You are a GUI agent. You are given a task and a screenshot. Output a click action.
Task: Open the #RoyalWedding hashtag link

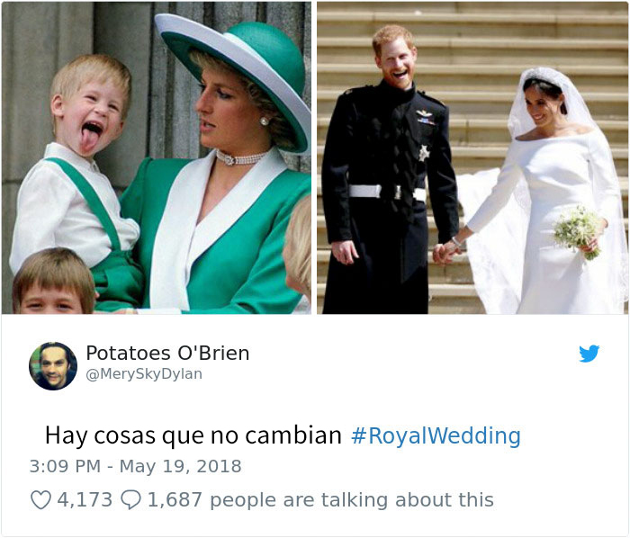pyautogui.click(x=436, y=435)
